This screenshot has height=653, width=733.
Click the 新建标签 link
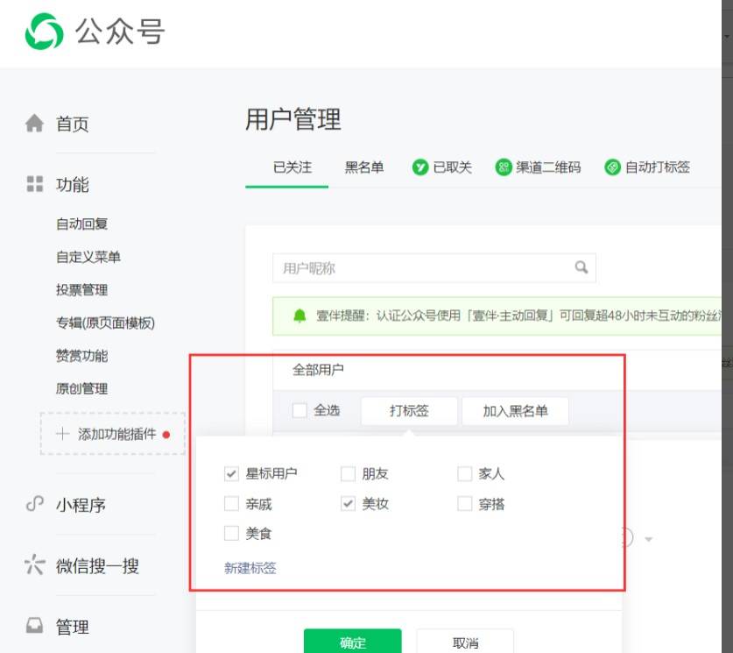pyautogui.click(x=250, y=568)
